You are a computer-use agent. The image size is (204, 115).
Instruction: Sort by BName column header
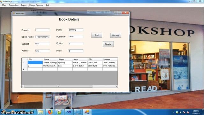[x=50, y=59]
